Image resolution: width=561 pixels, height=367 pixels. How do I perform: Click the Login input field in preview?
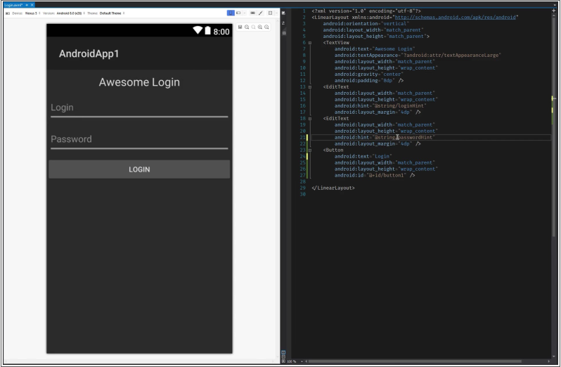(x=138, y=108)
